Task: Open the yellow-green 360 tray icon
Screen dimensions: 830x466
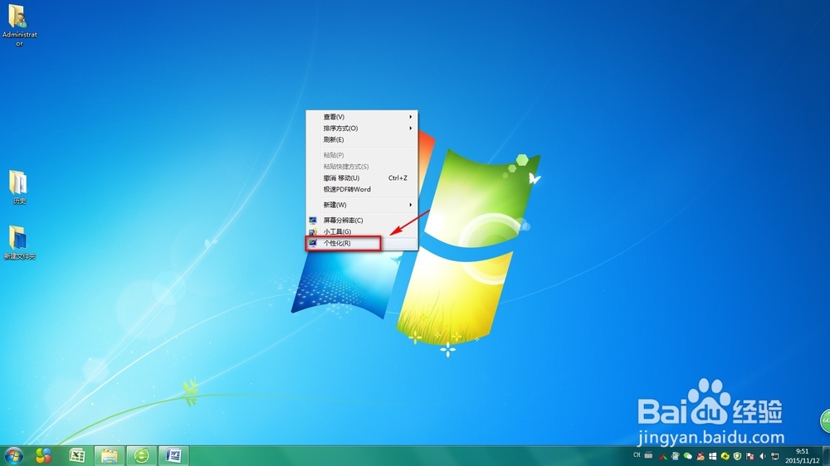Action: click(725, 456)
